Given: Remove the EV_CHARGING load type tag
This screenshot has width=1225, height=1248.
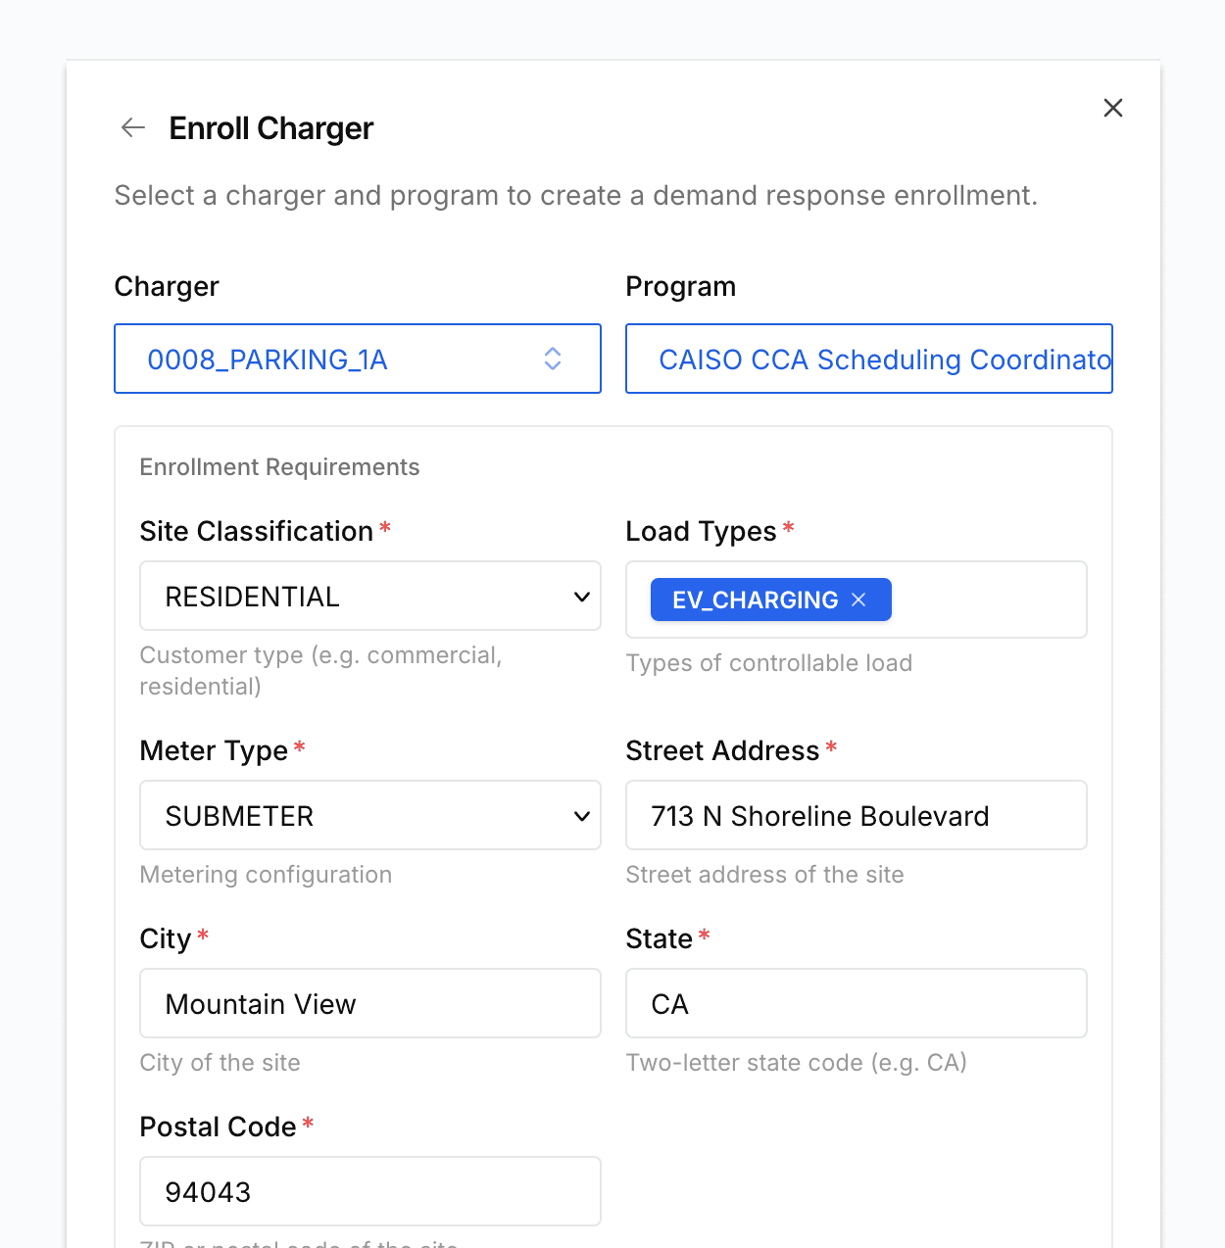Looking at the screenshot, I should [x=859, y=600].
